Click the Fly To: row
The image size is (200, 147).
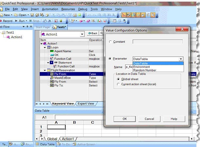tap(72, 86)
